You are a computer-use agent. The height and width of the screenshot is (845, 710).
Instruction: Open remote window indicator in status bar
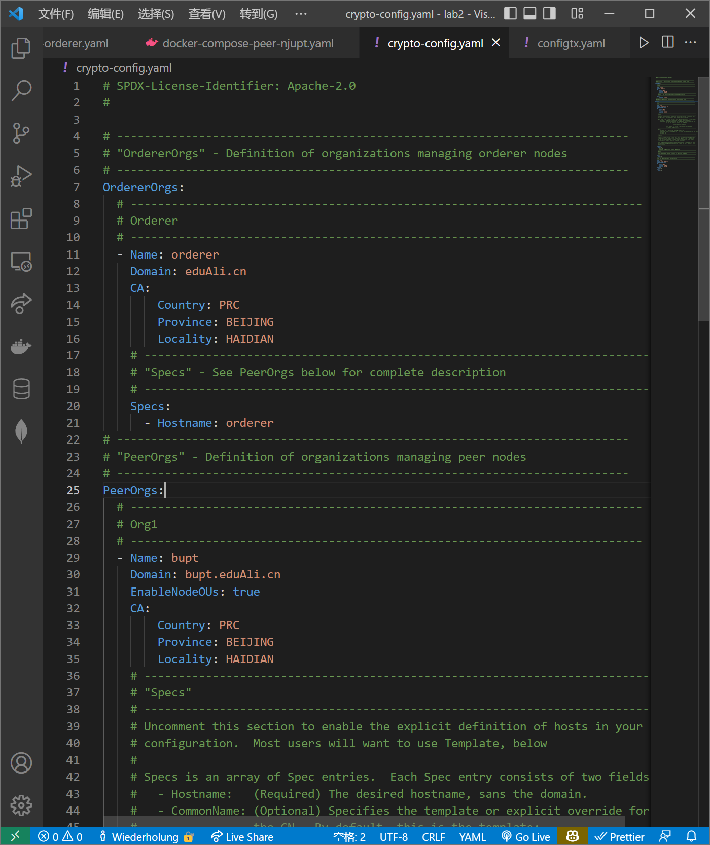pos(15,836)
